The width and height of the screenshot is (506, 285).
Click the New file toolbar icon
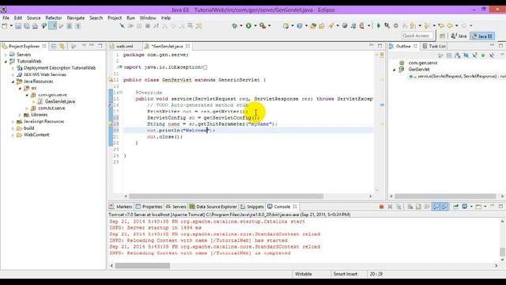click(5, 26)
